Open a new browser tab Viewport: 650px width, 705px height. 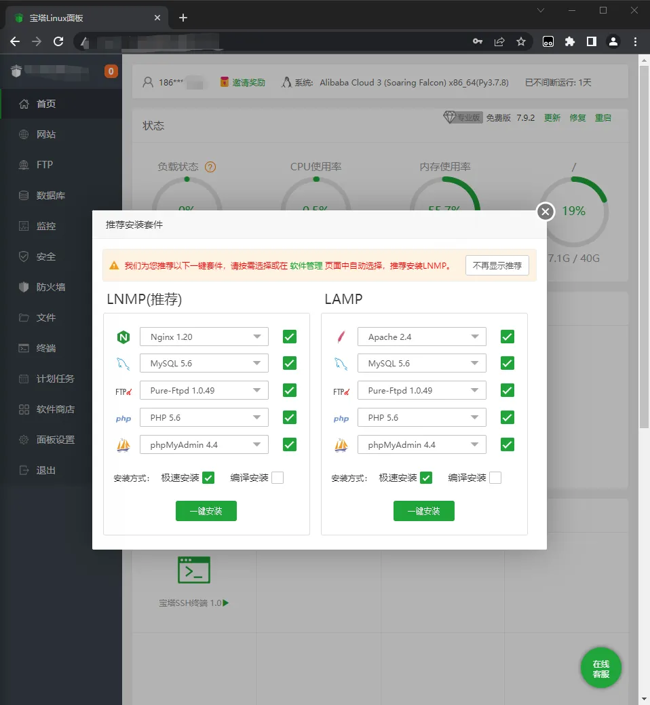coord(183,18)
